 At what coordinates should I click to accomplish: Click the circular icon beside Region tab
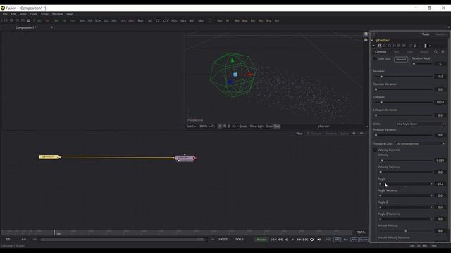(435, 52)
